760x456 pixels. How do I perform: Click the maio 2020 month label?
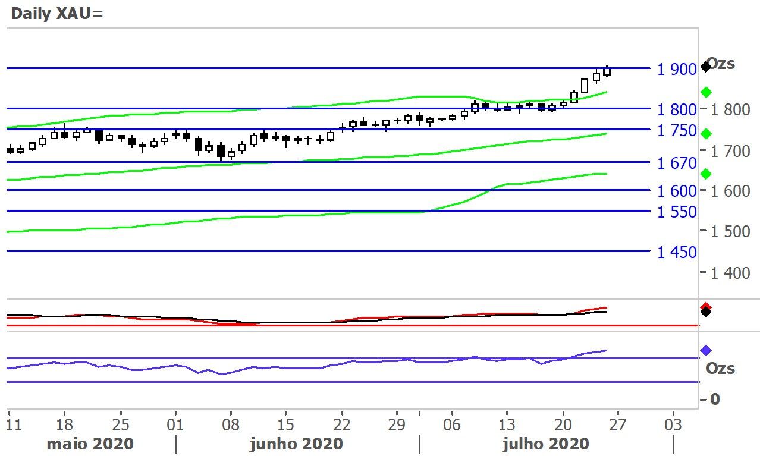[x=90, y=444]
